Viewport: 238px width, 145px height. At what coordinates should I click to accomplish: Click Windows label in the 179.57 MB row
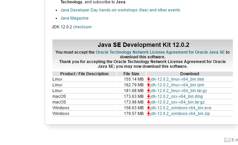tap(61, 114)
